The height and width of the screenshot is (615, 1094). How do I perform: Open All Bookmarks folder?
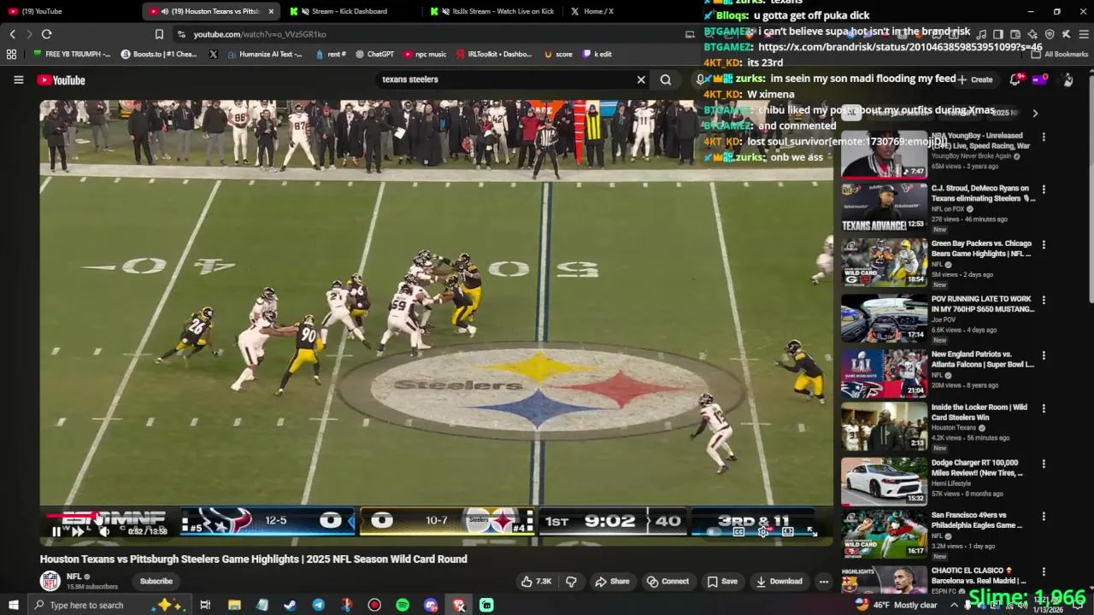(1060, 54)
